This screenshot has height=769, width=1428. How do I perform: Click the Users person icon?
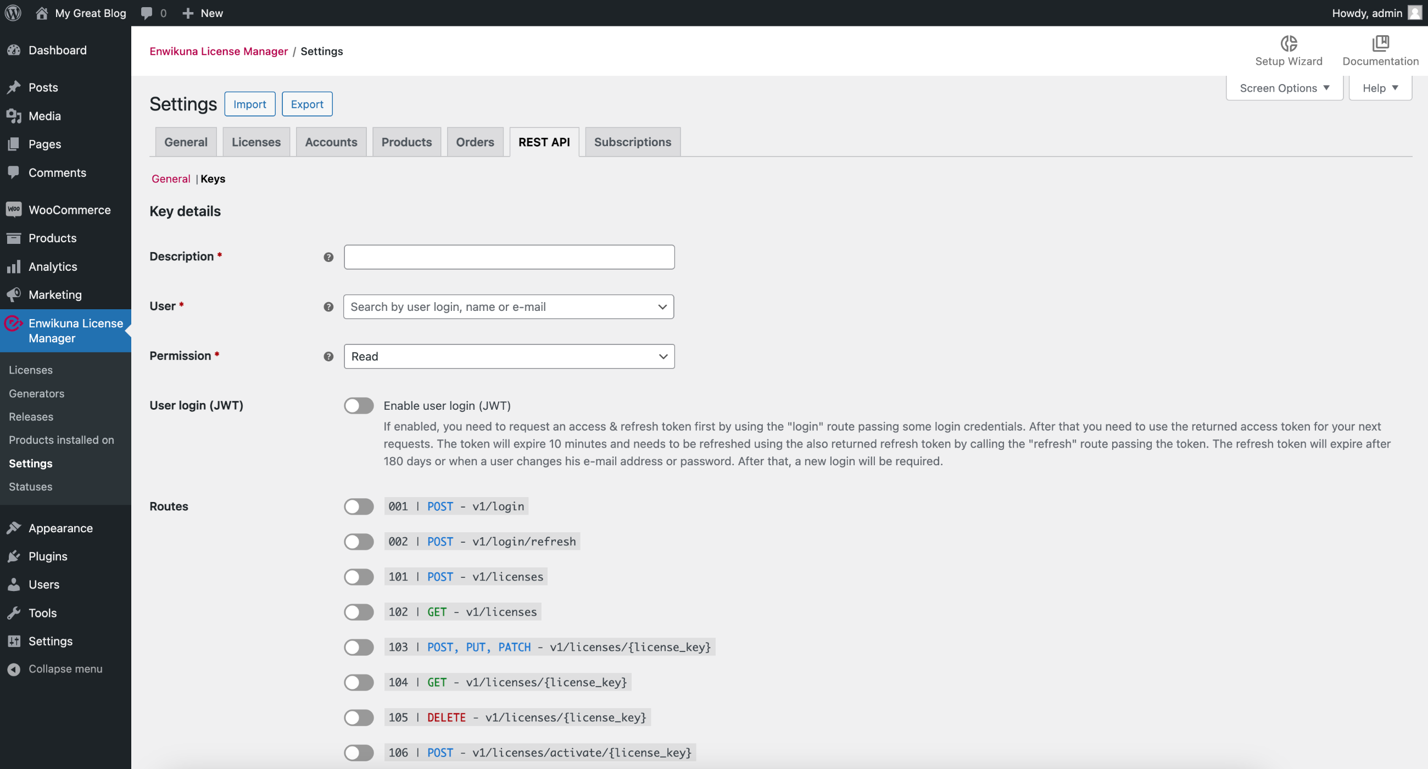click(14, 584)
